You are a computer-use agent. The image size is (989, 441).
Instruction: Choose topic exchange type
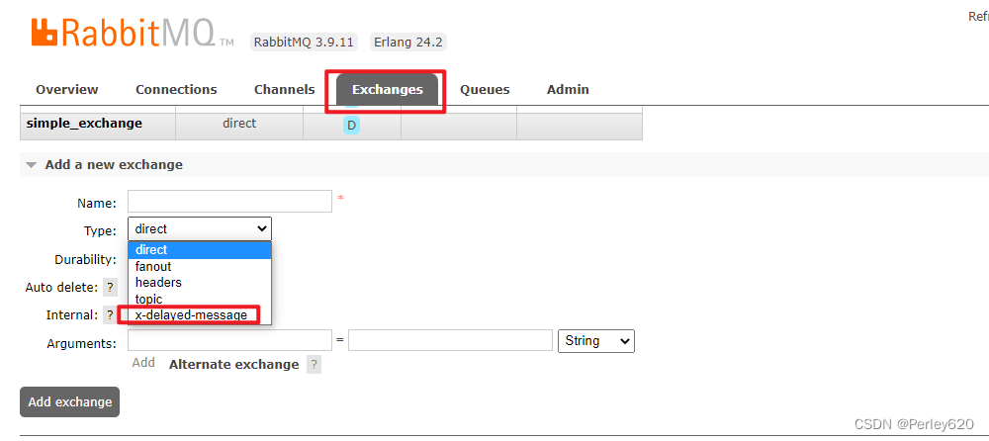tap(200, 299)
